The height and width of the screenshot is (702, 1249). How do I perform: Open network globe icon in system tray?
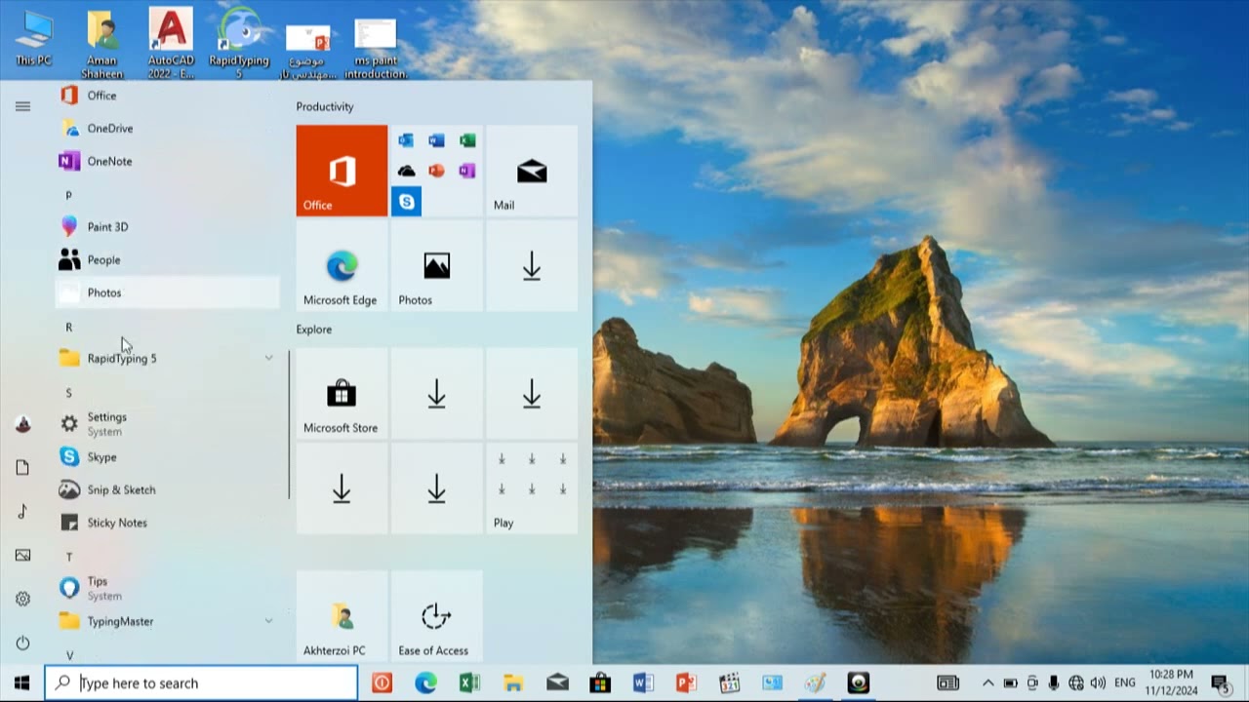point(1076,683)
